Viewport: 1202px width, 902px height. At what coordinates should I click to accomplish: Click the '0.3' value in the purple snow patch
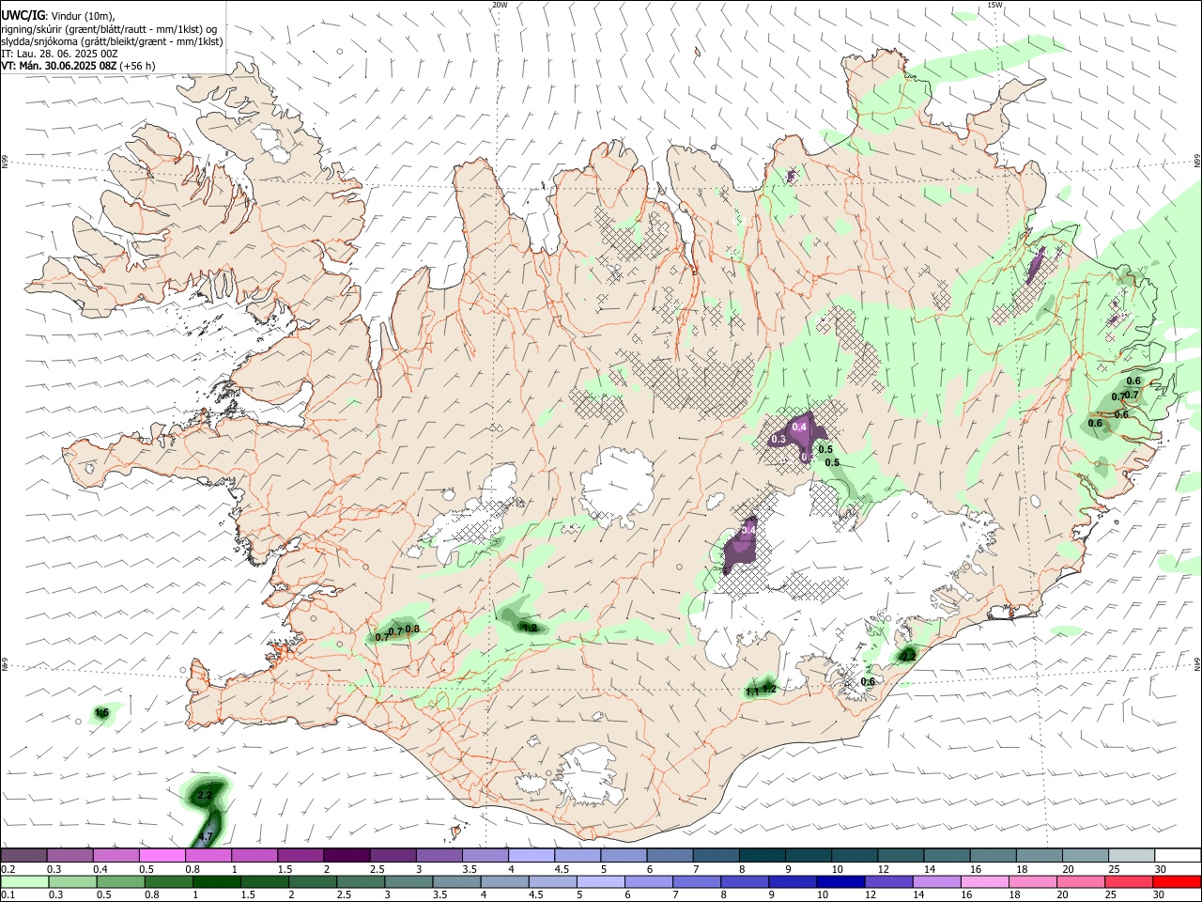click(x=778, y=440)
